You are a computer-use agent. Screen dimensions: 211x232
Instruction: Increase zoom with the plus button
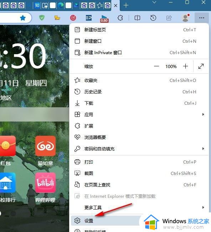point(185,66)
